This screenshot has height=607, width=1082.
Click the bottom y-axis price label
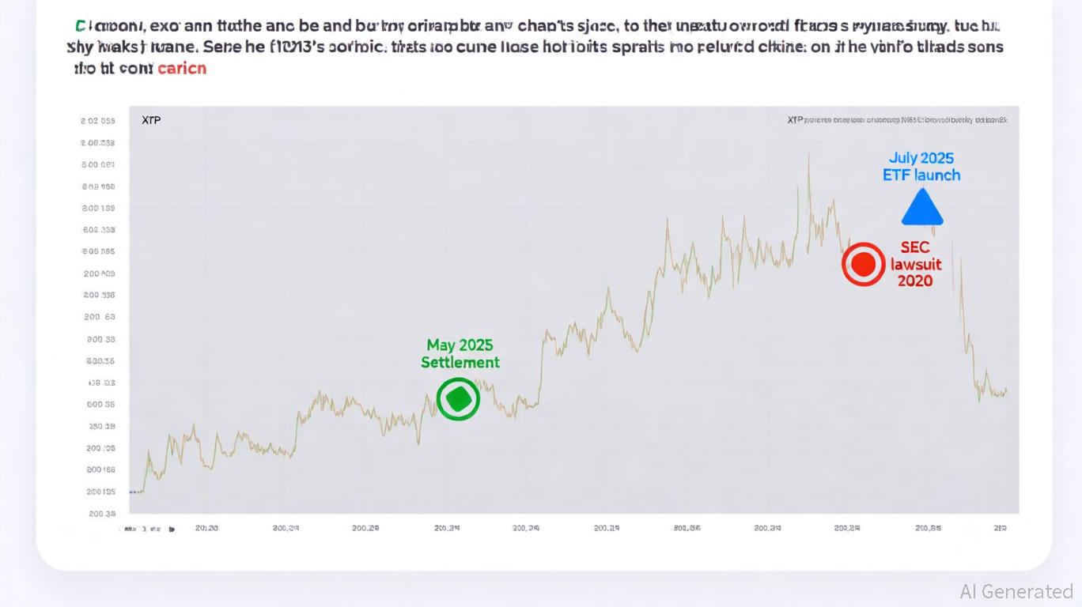[x=100, y=513]
